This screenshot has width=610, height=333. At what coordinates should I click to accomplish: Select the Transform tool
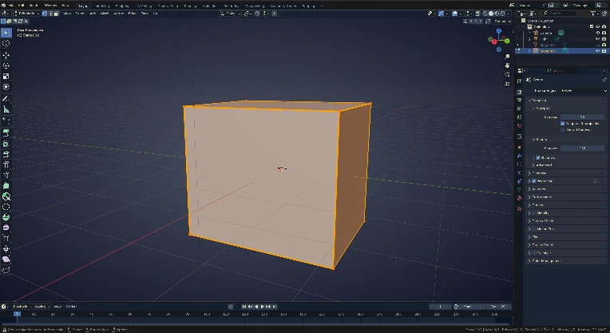pyautogui.click(x=6, y=87)
